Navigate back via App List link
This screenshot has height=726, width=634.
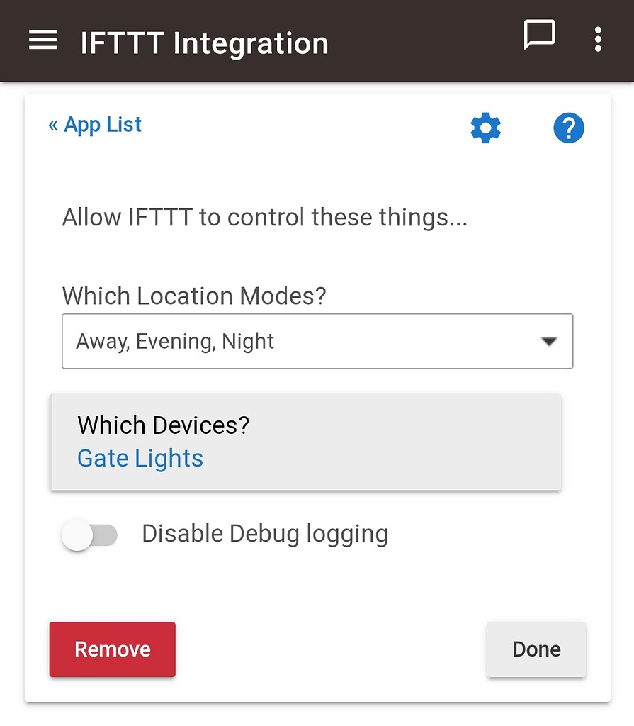pyautogui.click(x=95, y=124)
